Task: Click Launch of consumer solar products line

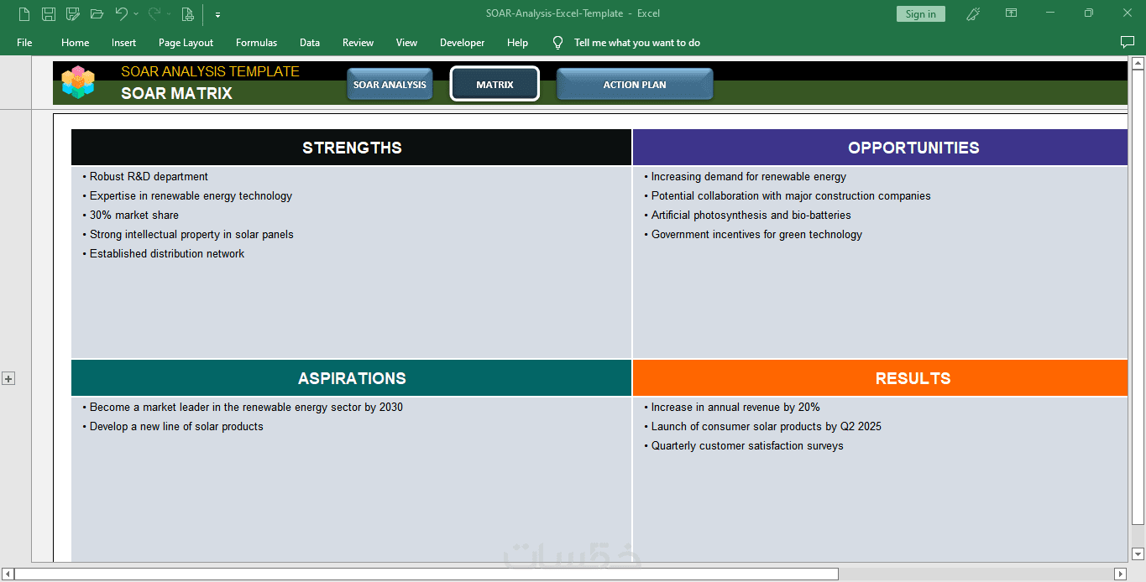Action: pyautogui.click(x=763, y=427)
